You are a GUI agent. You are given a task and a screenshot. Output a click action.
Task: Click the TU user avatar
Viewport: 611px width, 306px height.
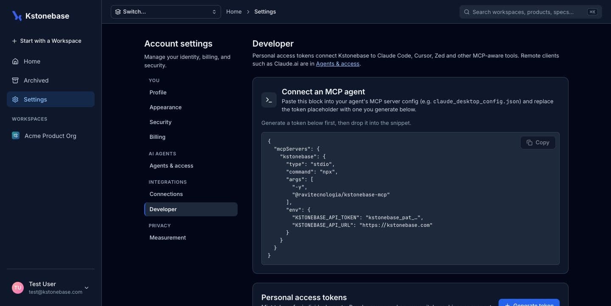(18, 288)
